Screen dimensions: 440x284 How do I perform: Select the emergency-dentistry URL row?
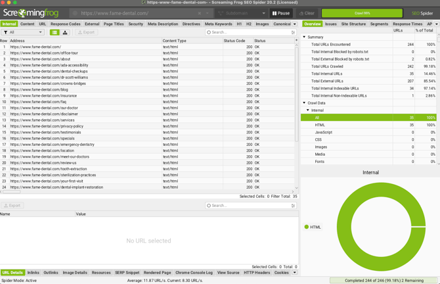coord(147,145)
